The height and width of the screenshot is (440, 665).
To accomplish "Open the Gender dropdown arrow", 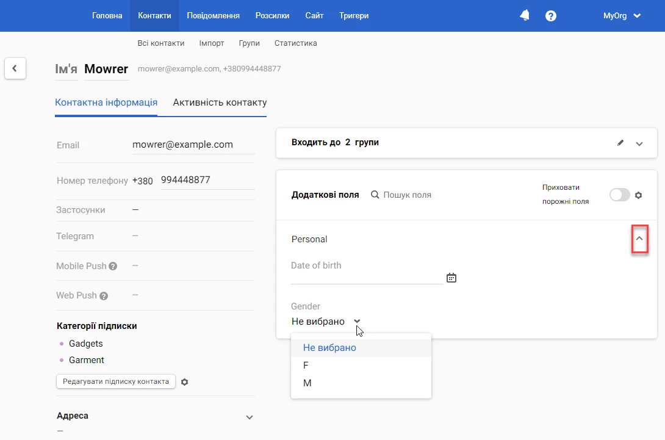I will [357, 321].
